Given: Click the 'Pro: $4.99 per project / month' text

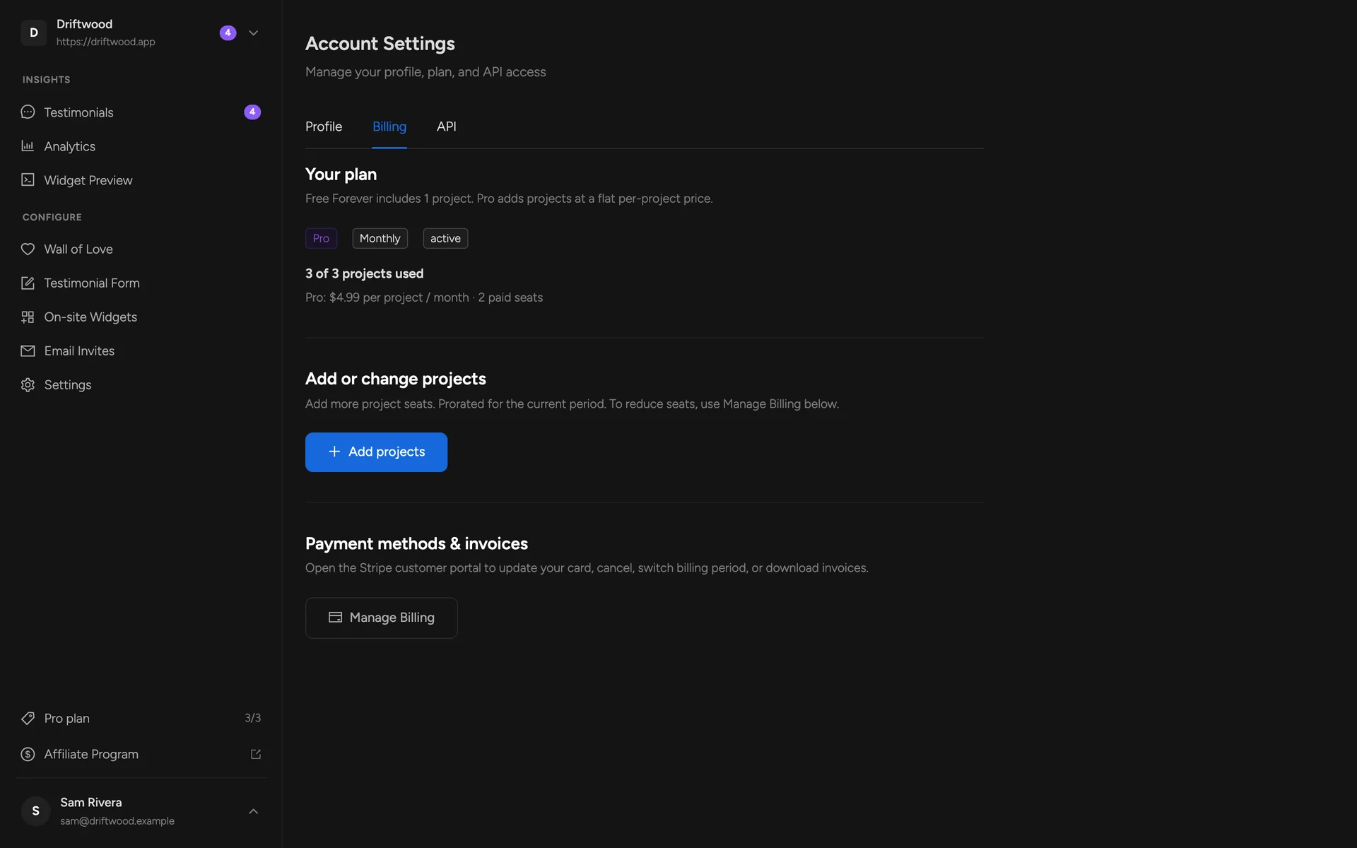Looking at the screenshot, I should click(x=387, y=298).
